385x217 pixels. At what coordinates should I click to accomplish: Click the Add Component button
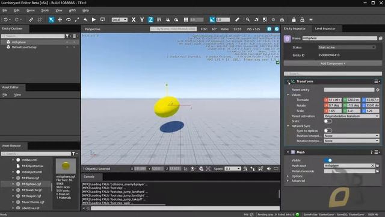(x=333, y=63)
